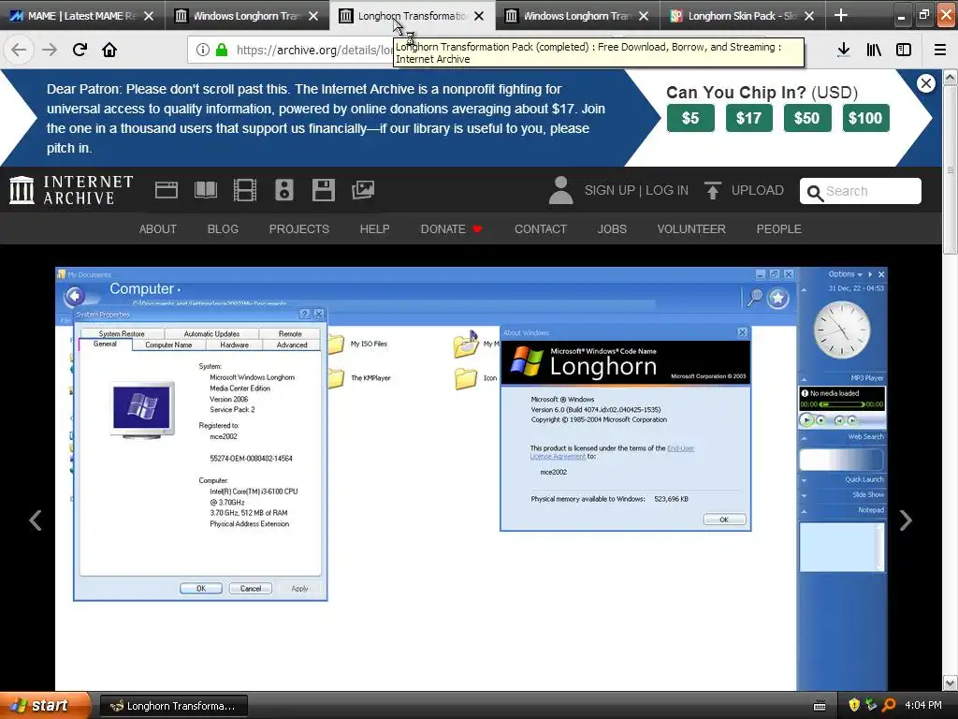Click the user avatar silhouette icon

(x=561, y=190)
